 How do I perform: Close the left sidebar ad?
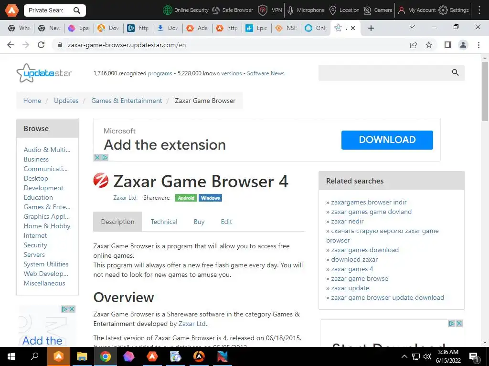tap(72, 309)
